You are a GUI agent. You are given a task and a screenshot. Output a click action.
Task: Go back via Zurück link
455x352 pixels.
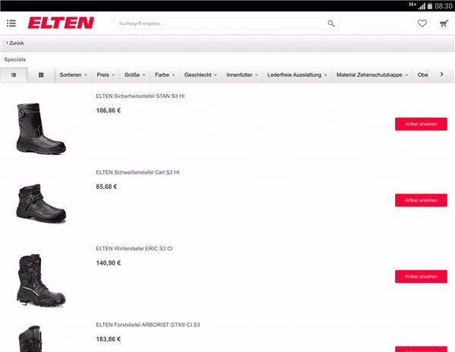tap(15, 43)
